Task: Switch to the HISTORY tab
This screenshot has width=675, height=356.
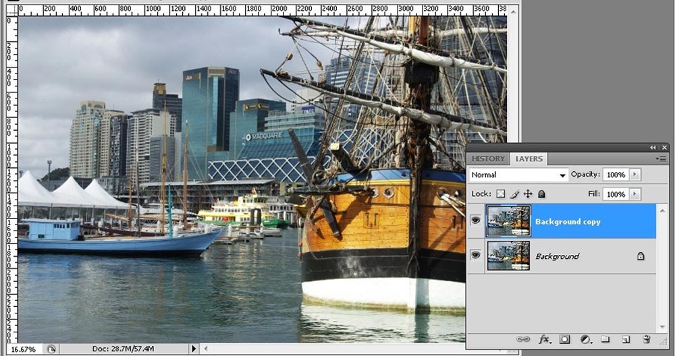Action: click(x=488, y=158)
